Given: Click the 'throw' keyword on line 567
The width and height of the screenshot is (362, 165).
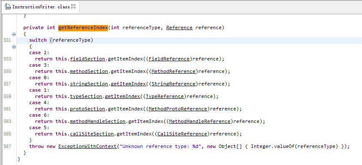Looking at the screenshot, I should point(36,146).
